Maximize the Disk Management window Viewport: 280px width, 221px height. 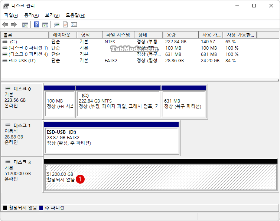point(254,6)
